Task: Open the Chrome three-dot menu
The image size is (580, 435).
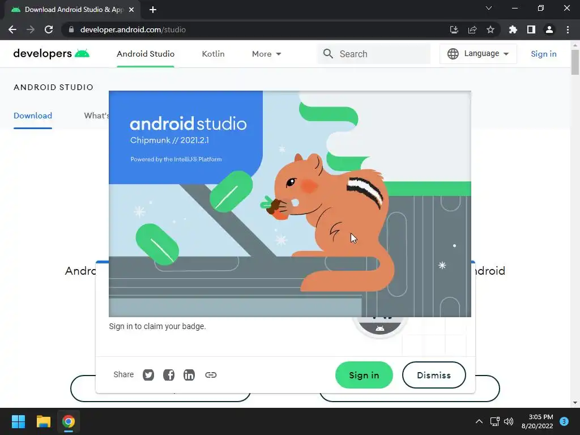Action: pos(568,29)
